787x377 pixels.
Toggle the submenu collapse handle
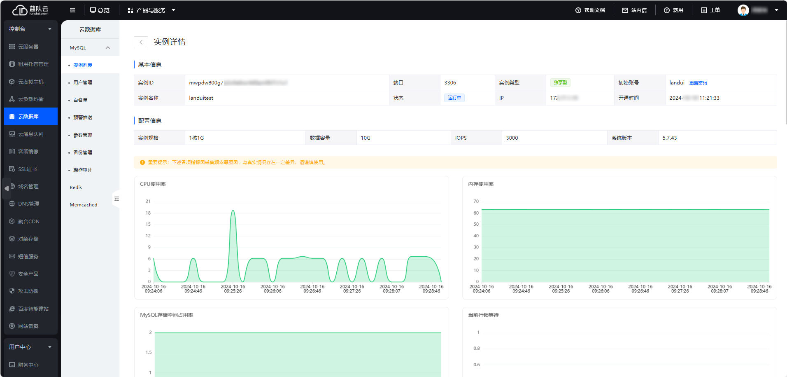(116, 199)
